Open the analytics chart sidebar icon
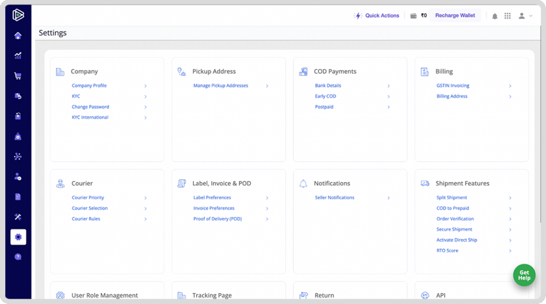This screenshot has height=304, width=546. pos(18,56)
